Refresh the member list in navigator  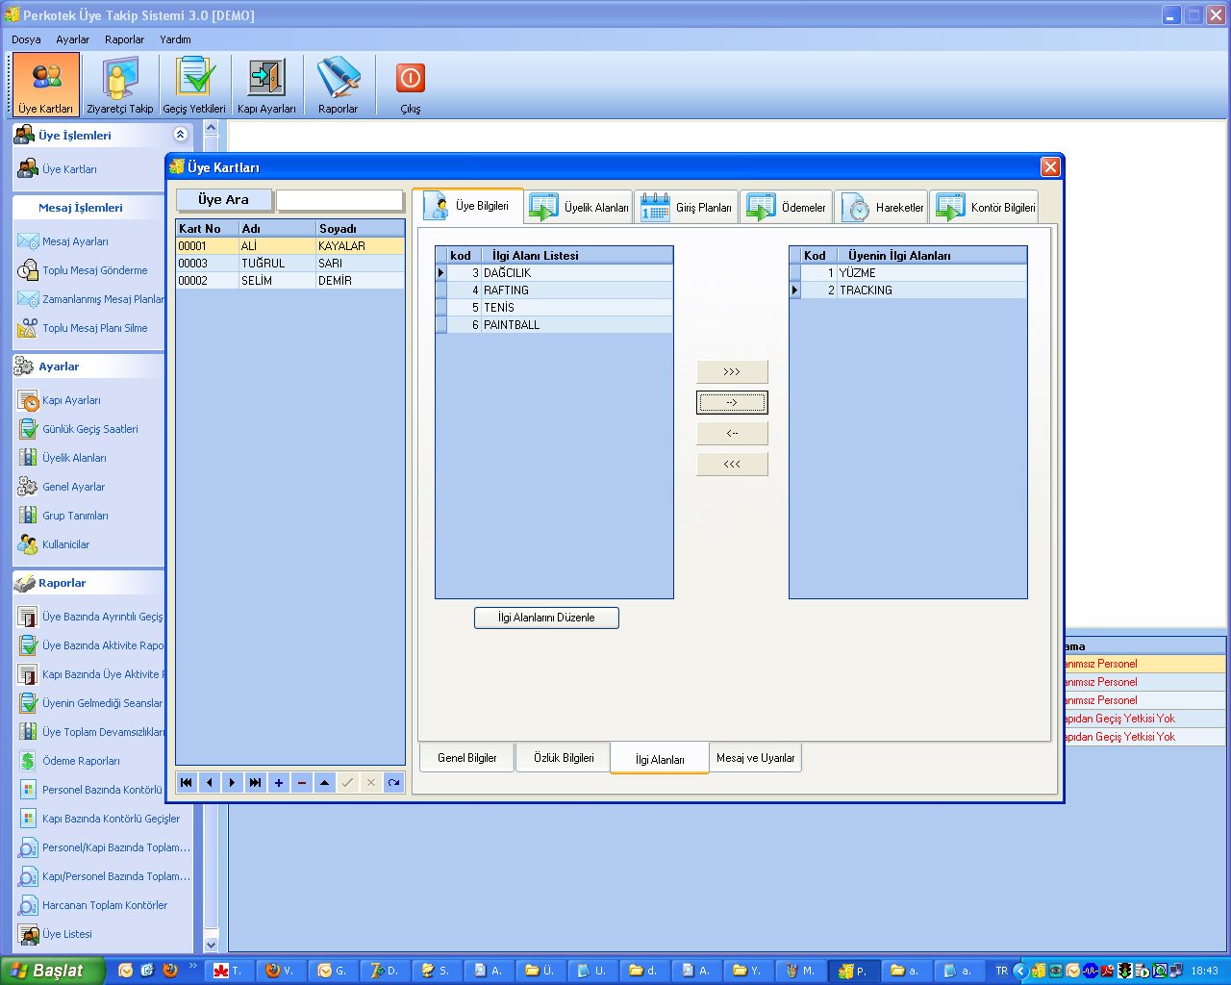point(394,783)
